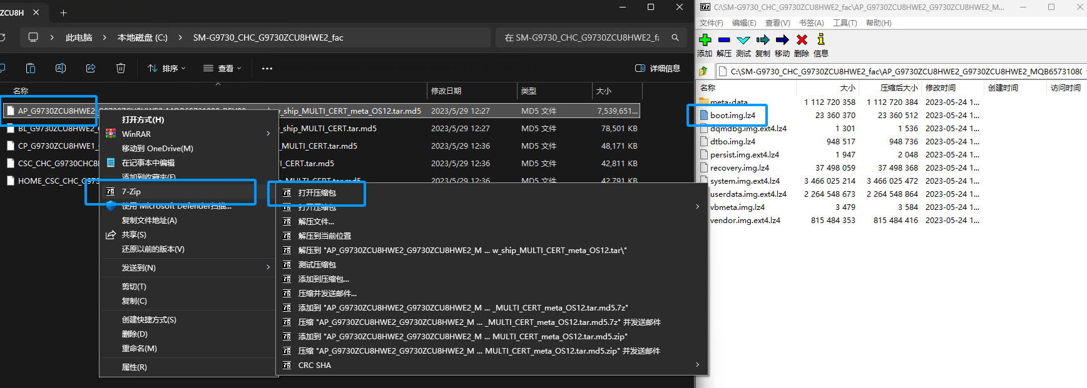Open the 编辑(E) menu in 7-Zip

tap(744, 23)
